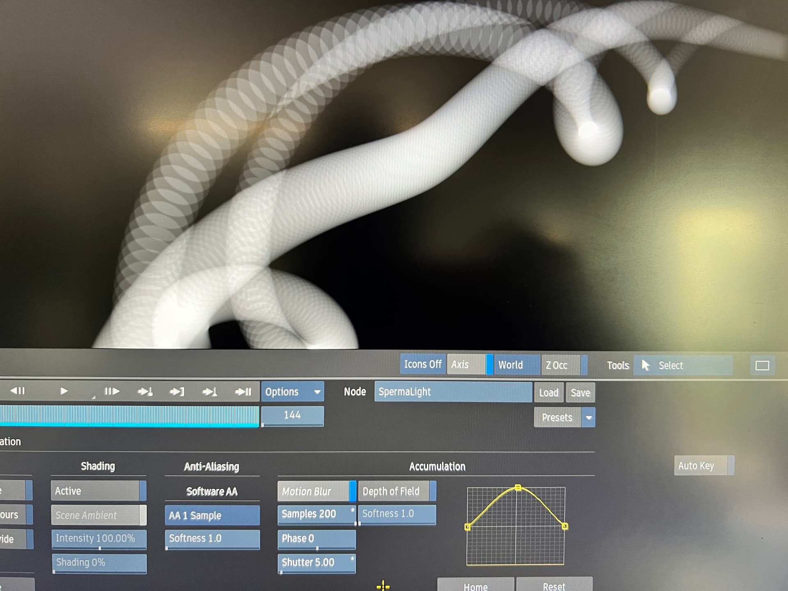Viewport: 788px width, 591px height.
Task: Expand the Presets dropdown arrow
Action: coord(589,418)
